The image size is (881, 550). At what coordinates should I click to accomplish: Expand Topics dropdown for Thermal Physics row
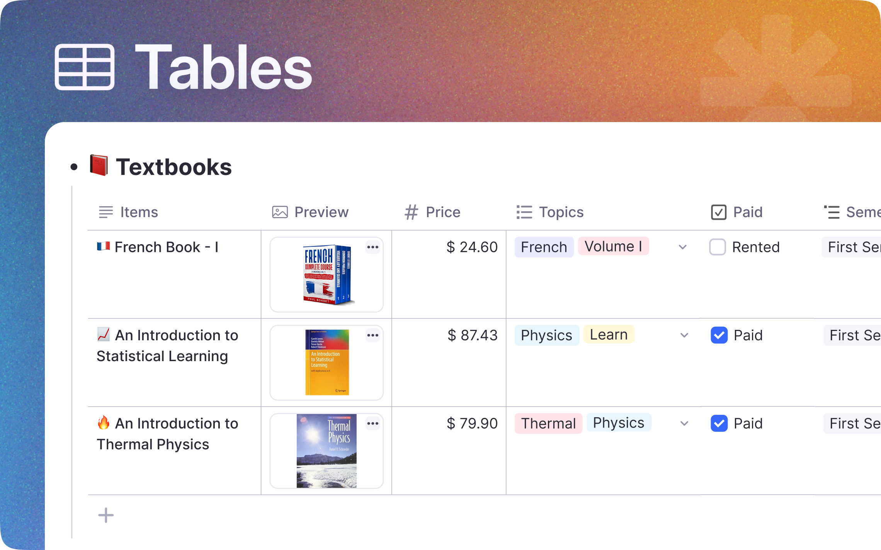pos(684,424)
